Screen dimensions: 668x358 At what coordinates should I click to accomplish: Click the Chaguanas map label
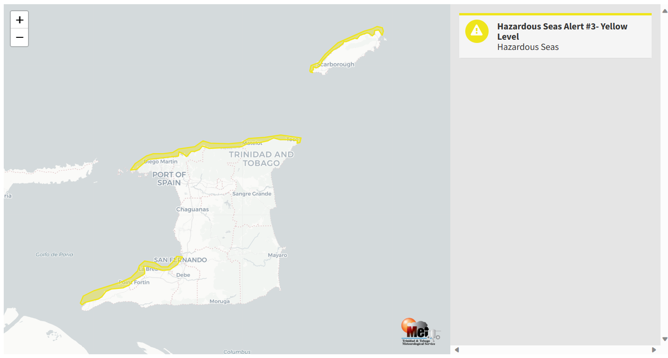[192, 209]
